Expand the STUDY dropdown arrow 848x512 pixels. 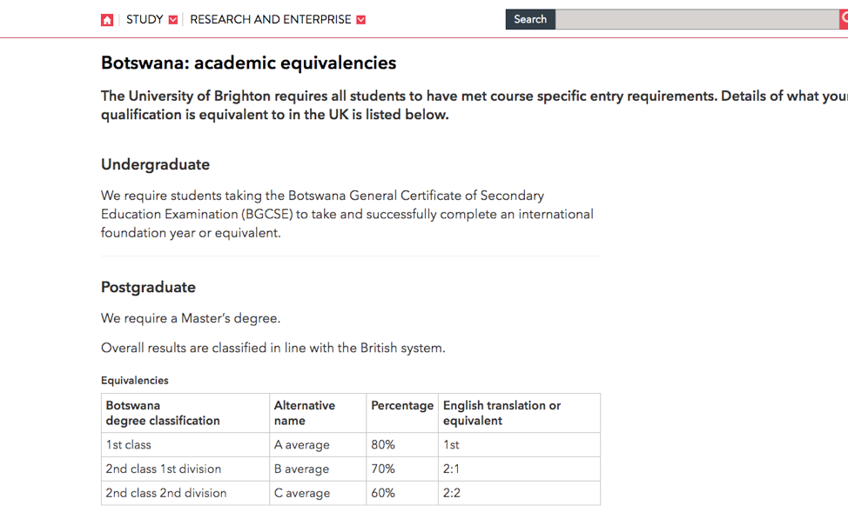173,20
